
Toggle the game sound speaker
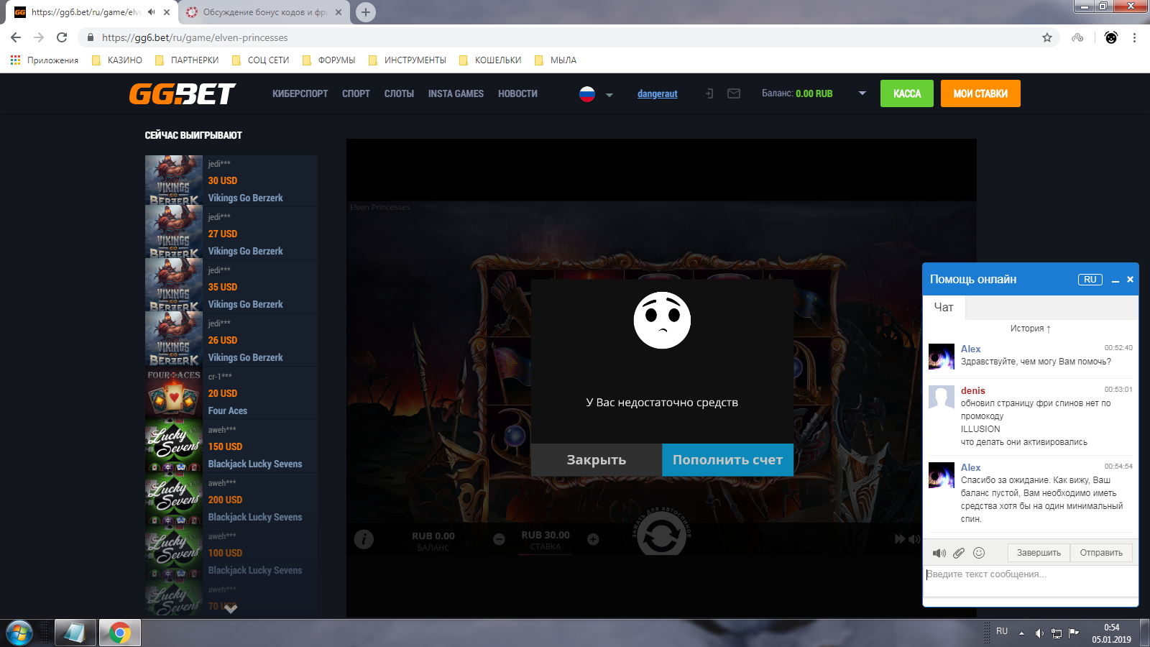pos(914,538)
